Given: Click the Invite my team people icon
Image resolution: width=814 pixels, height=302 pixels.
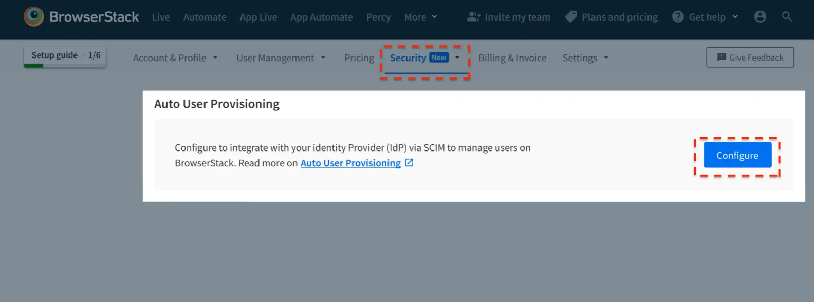Looking at the screenshot, I should (473, 17).
